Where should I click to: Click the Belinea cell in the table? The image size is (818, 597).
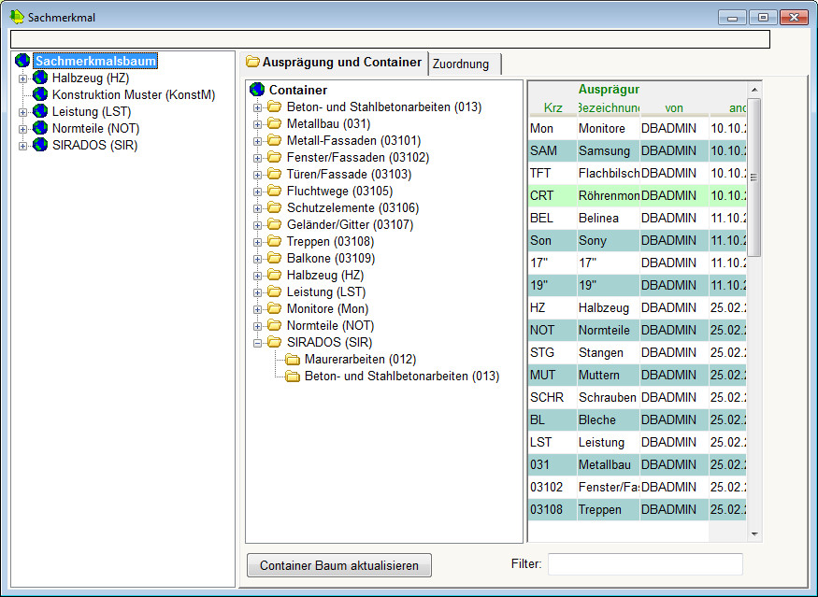[x=609, y=218]
